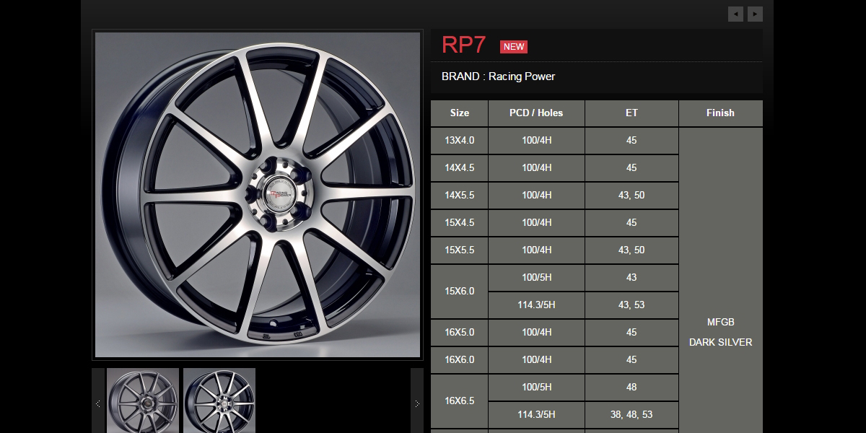The height and width of the screenshot is (433, 866).
Task: Click the ET column header
Action: pos(631,113)
